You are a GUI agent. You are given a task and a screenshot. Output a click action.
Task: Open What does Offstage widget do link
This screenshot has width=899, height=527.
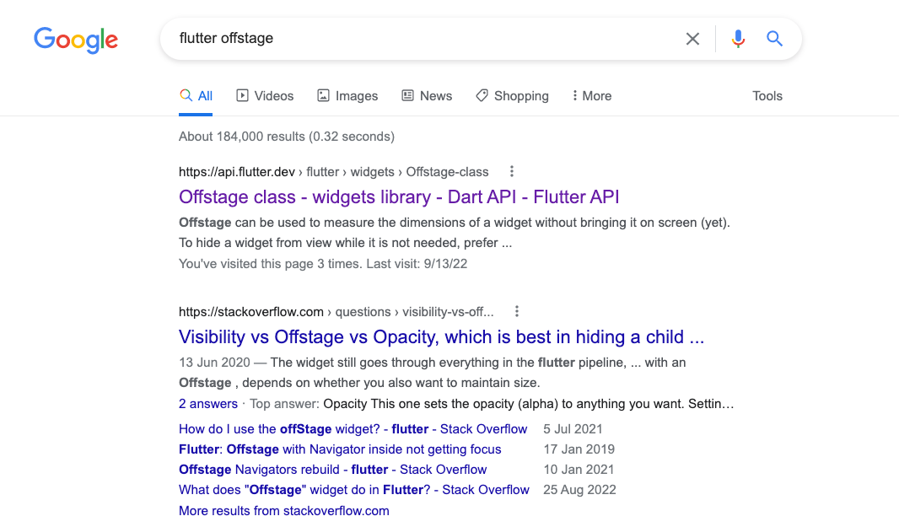pos(353,490)
